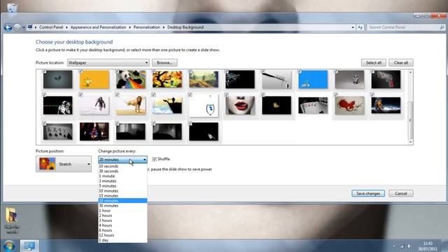The height and width of the screenshot is (252, 448).
Task: Choose 1 day interval
Action: click(x=123, y=240)
